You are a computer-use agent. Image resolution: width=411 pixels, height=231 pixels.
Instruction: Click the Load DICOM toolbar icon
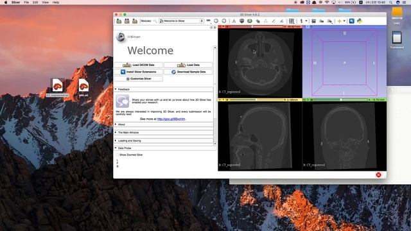click(127, 21)
